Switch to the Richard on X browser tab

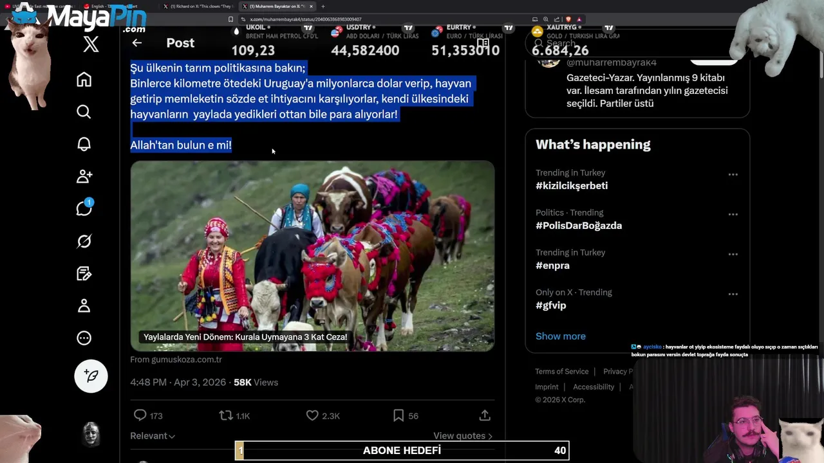tap(200, 6)
